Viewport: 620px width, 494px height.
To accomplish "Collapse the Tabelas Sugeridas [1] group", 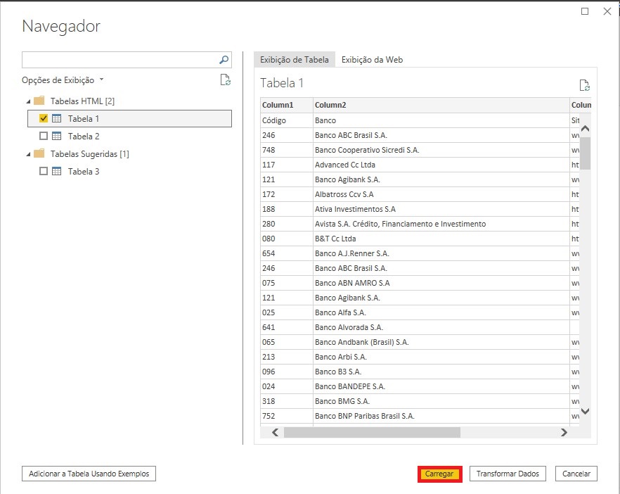I will coord(28,154).
